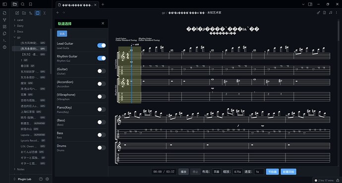342x183 pixels.
Task: Open the zoom dropdown showing 0.75x
Action: pyautogui.click(x=237, y=172)
